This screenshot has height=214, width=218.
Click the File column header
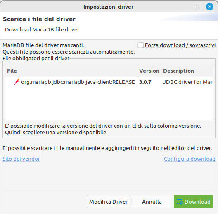pos(71,71)
